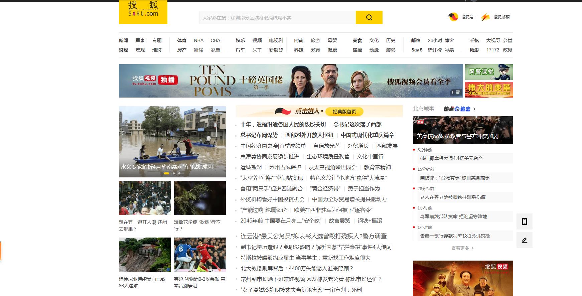
Task: Click the 经典版首页 button
Action: (x=344, y=112)
